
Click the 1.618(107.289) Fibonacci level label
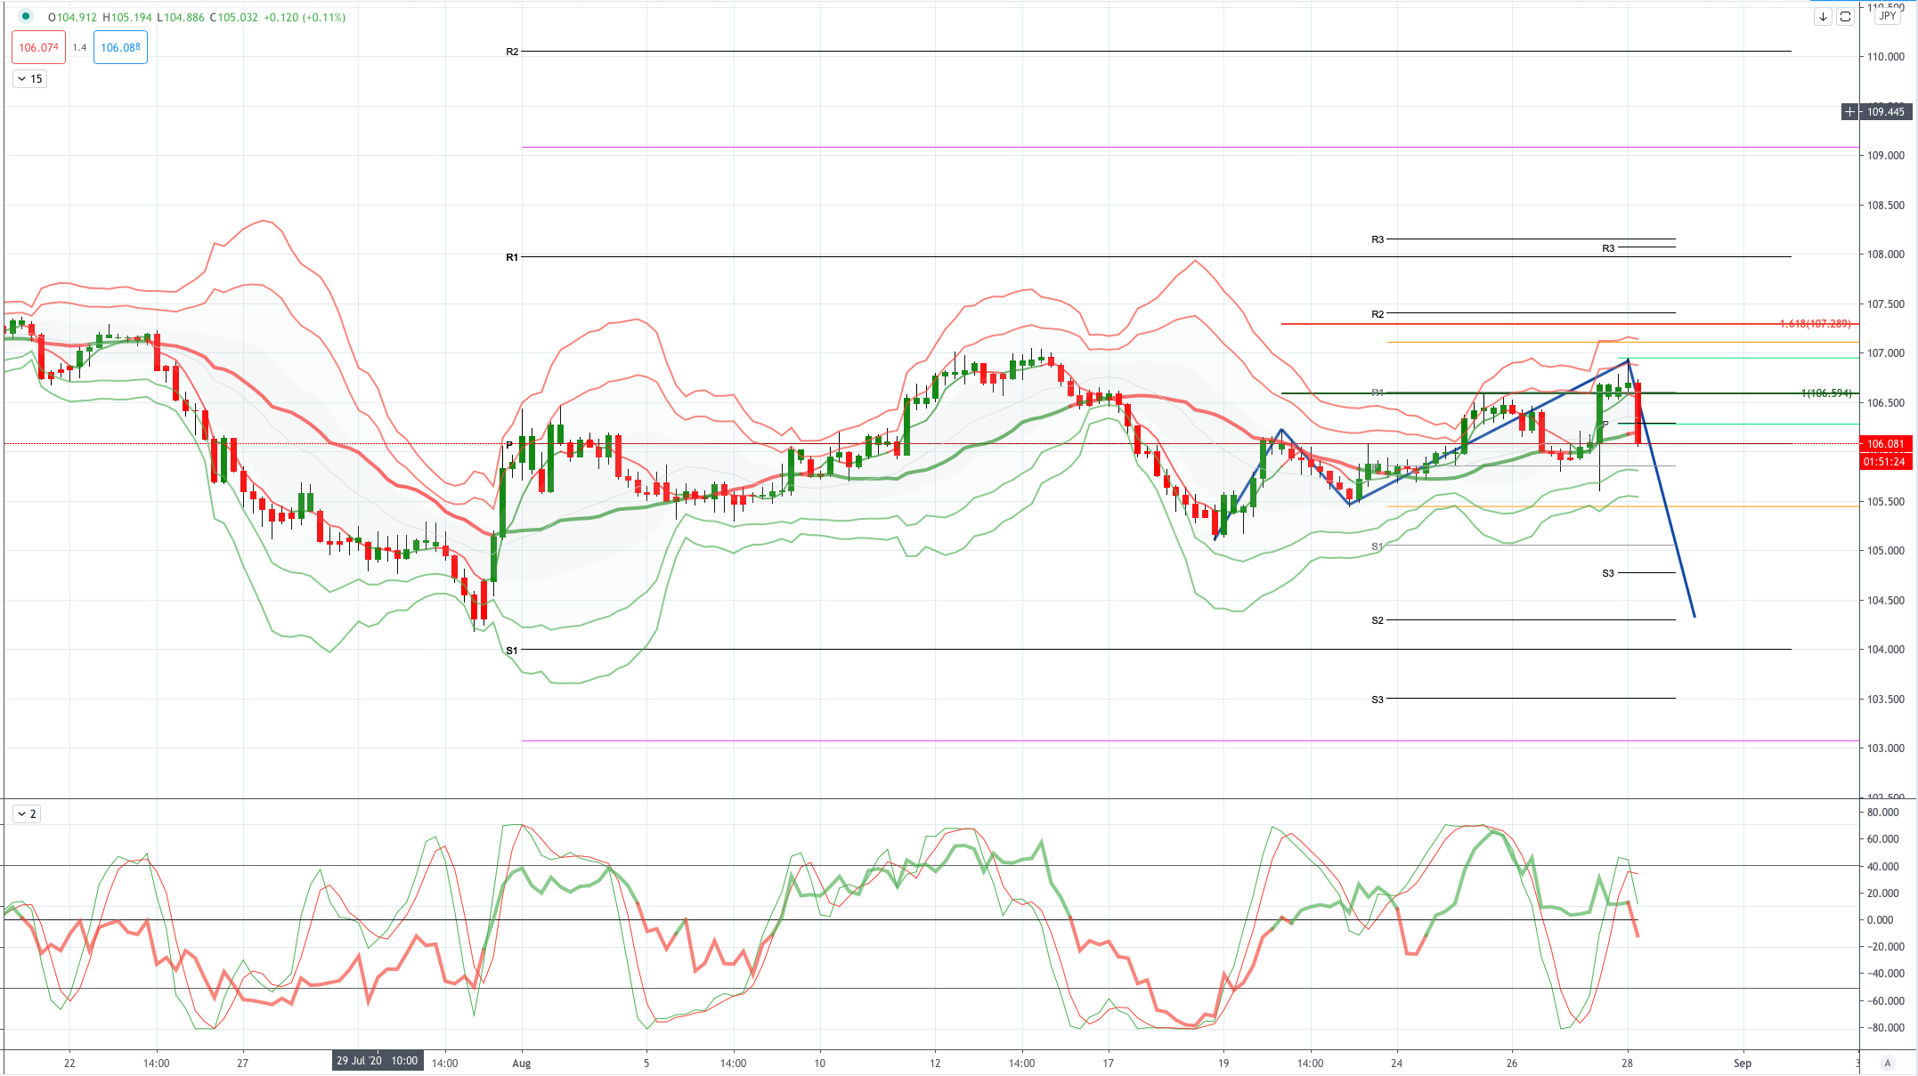(x=1815, y=324)
